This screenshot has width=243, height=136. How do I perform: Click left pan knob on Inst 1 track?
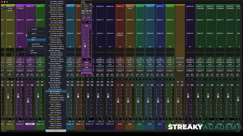[x=137, y=76]
